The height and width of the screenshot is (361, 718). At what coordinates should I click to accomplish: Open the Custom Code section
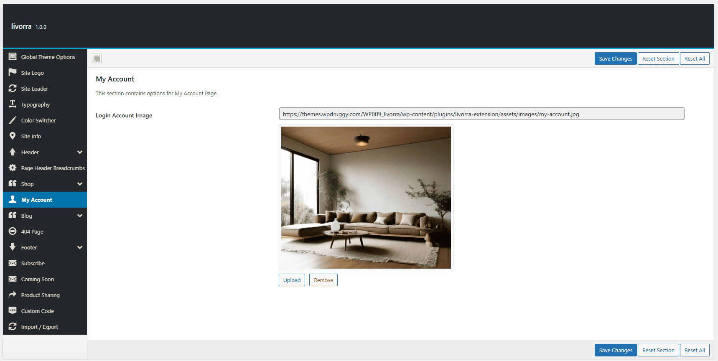(45, 311)
